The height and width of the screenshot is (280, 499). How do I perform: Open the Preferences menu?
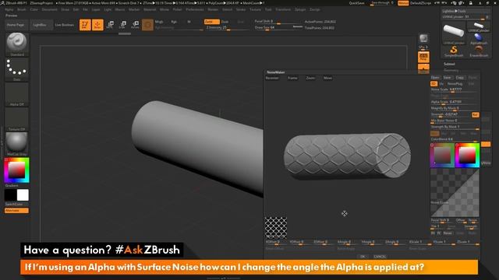[x=195, y=10]
